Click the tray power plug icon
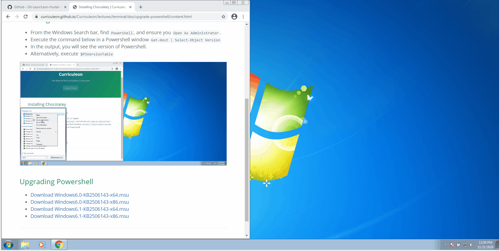500x251 pixels. 459,245
